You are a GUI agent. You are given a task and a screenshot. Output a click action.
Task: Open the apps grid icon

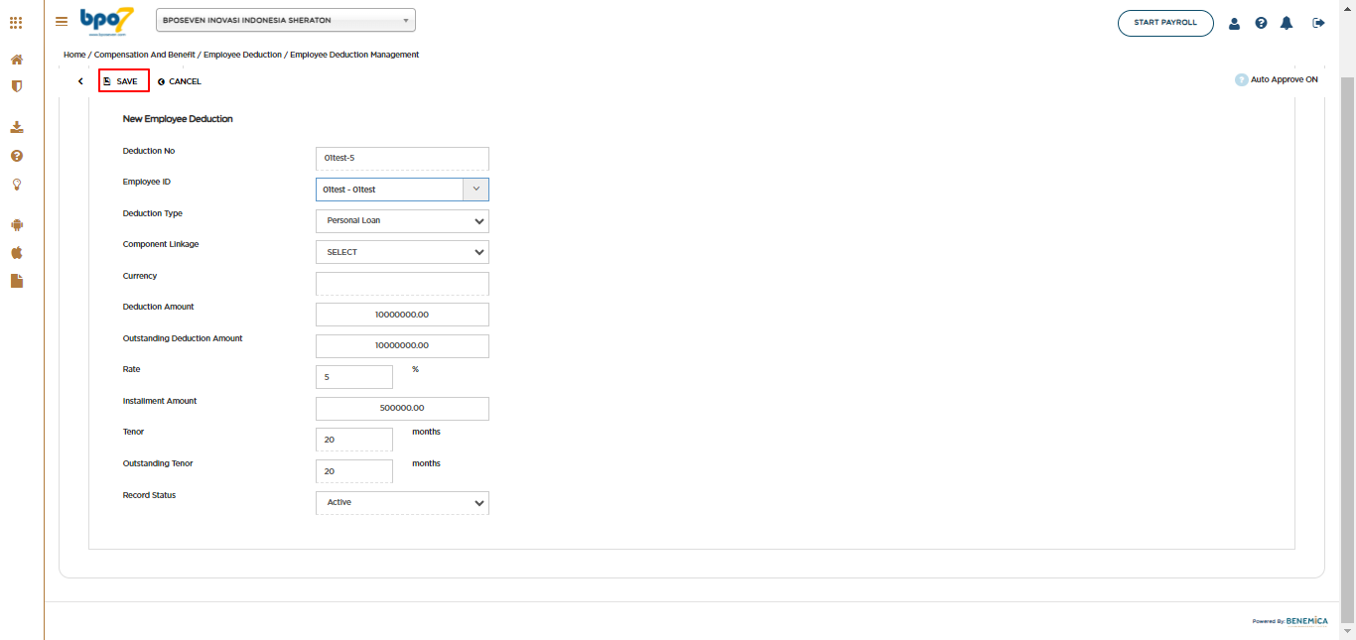coord(16,22)
